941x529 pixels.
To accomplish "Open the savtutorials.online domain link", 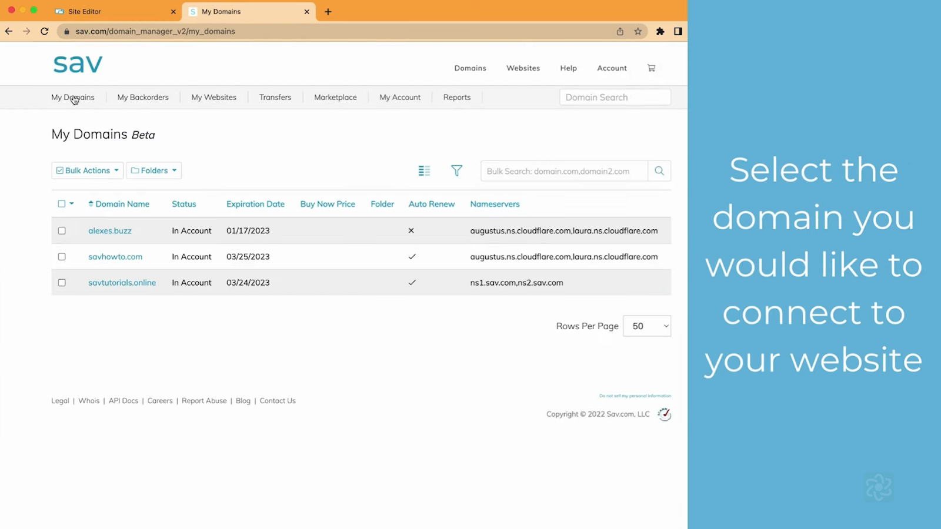I will pos(122,283).
